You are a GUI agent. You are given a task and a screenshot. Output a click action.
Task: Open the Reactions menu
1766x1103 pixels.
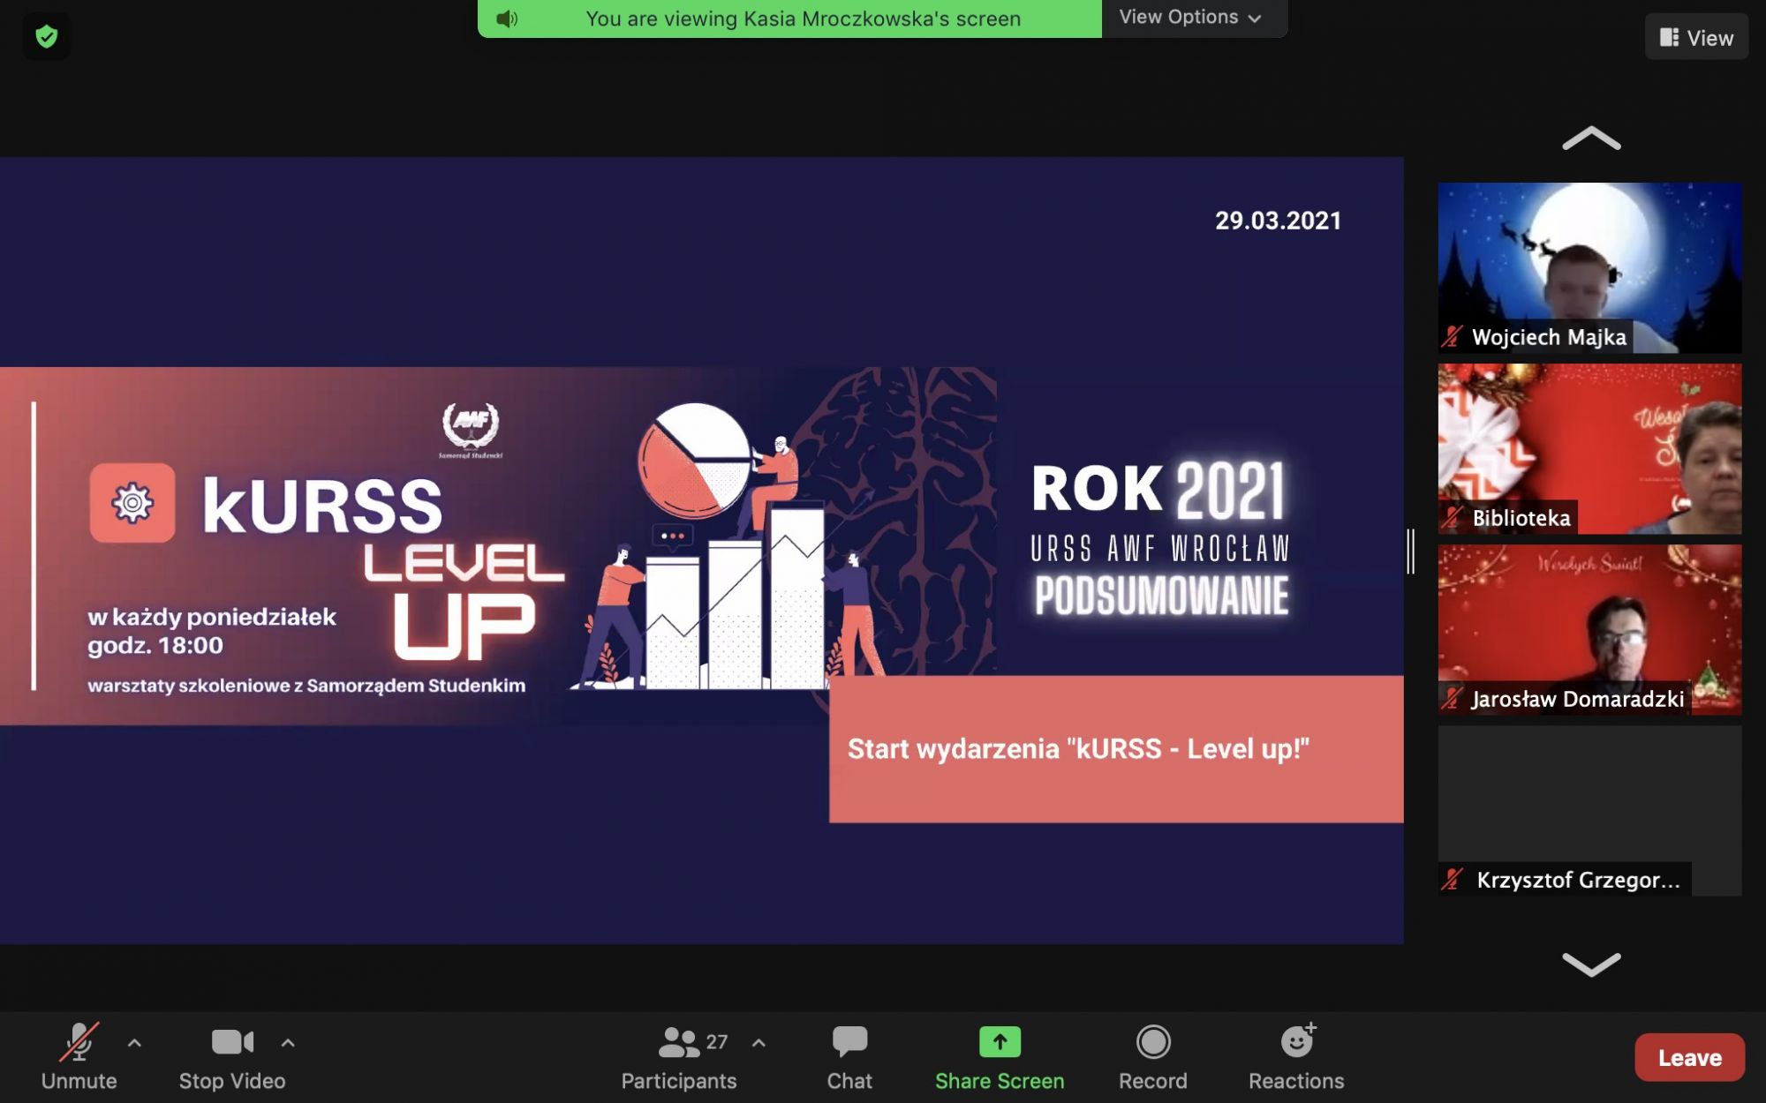pos(1296,1056)
